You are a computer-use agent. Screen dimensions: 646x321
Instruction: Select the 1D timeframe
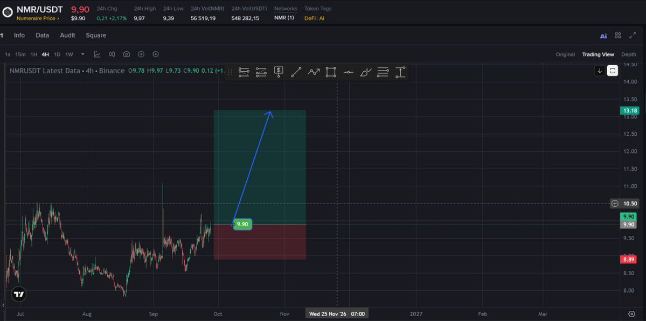coord(57,54)
